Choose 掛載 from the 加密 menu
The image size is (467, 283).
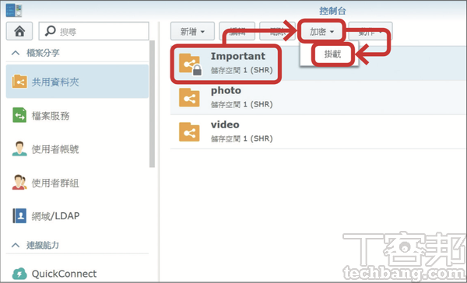[x=332, y=54]
